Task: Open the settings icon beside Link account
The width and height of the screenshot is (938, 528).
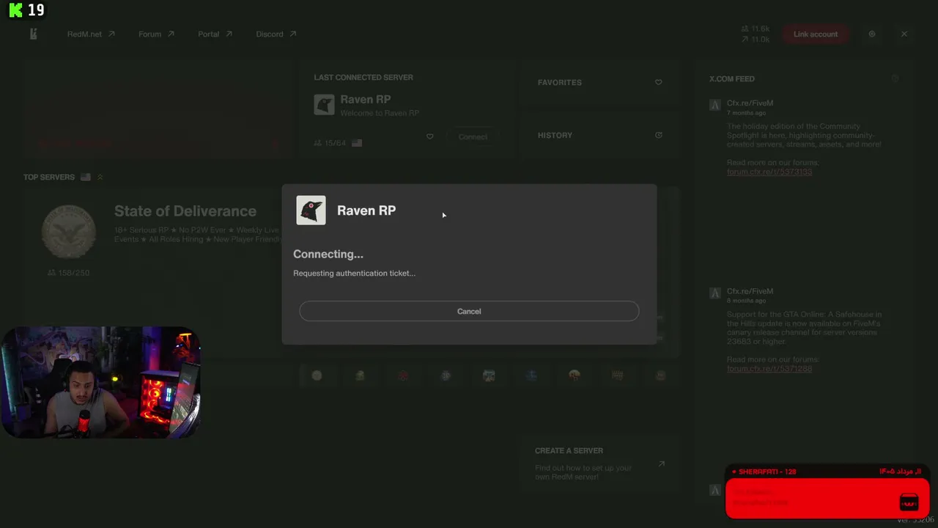Action: click(x=871, y=34)
